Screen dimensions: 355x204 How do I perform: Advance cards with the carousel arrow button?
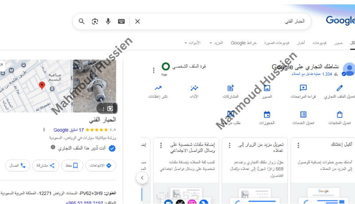142,178
